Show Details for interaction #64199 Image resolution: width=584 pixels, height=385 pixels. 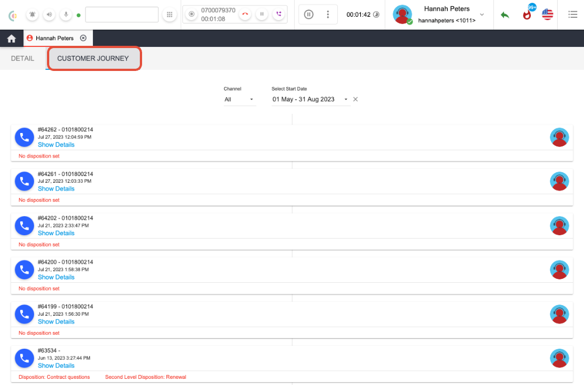pyautogui.click(x=56, y=321)
